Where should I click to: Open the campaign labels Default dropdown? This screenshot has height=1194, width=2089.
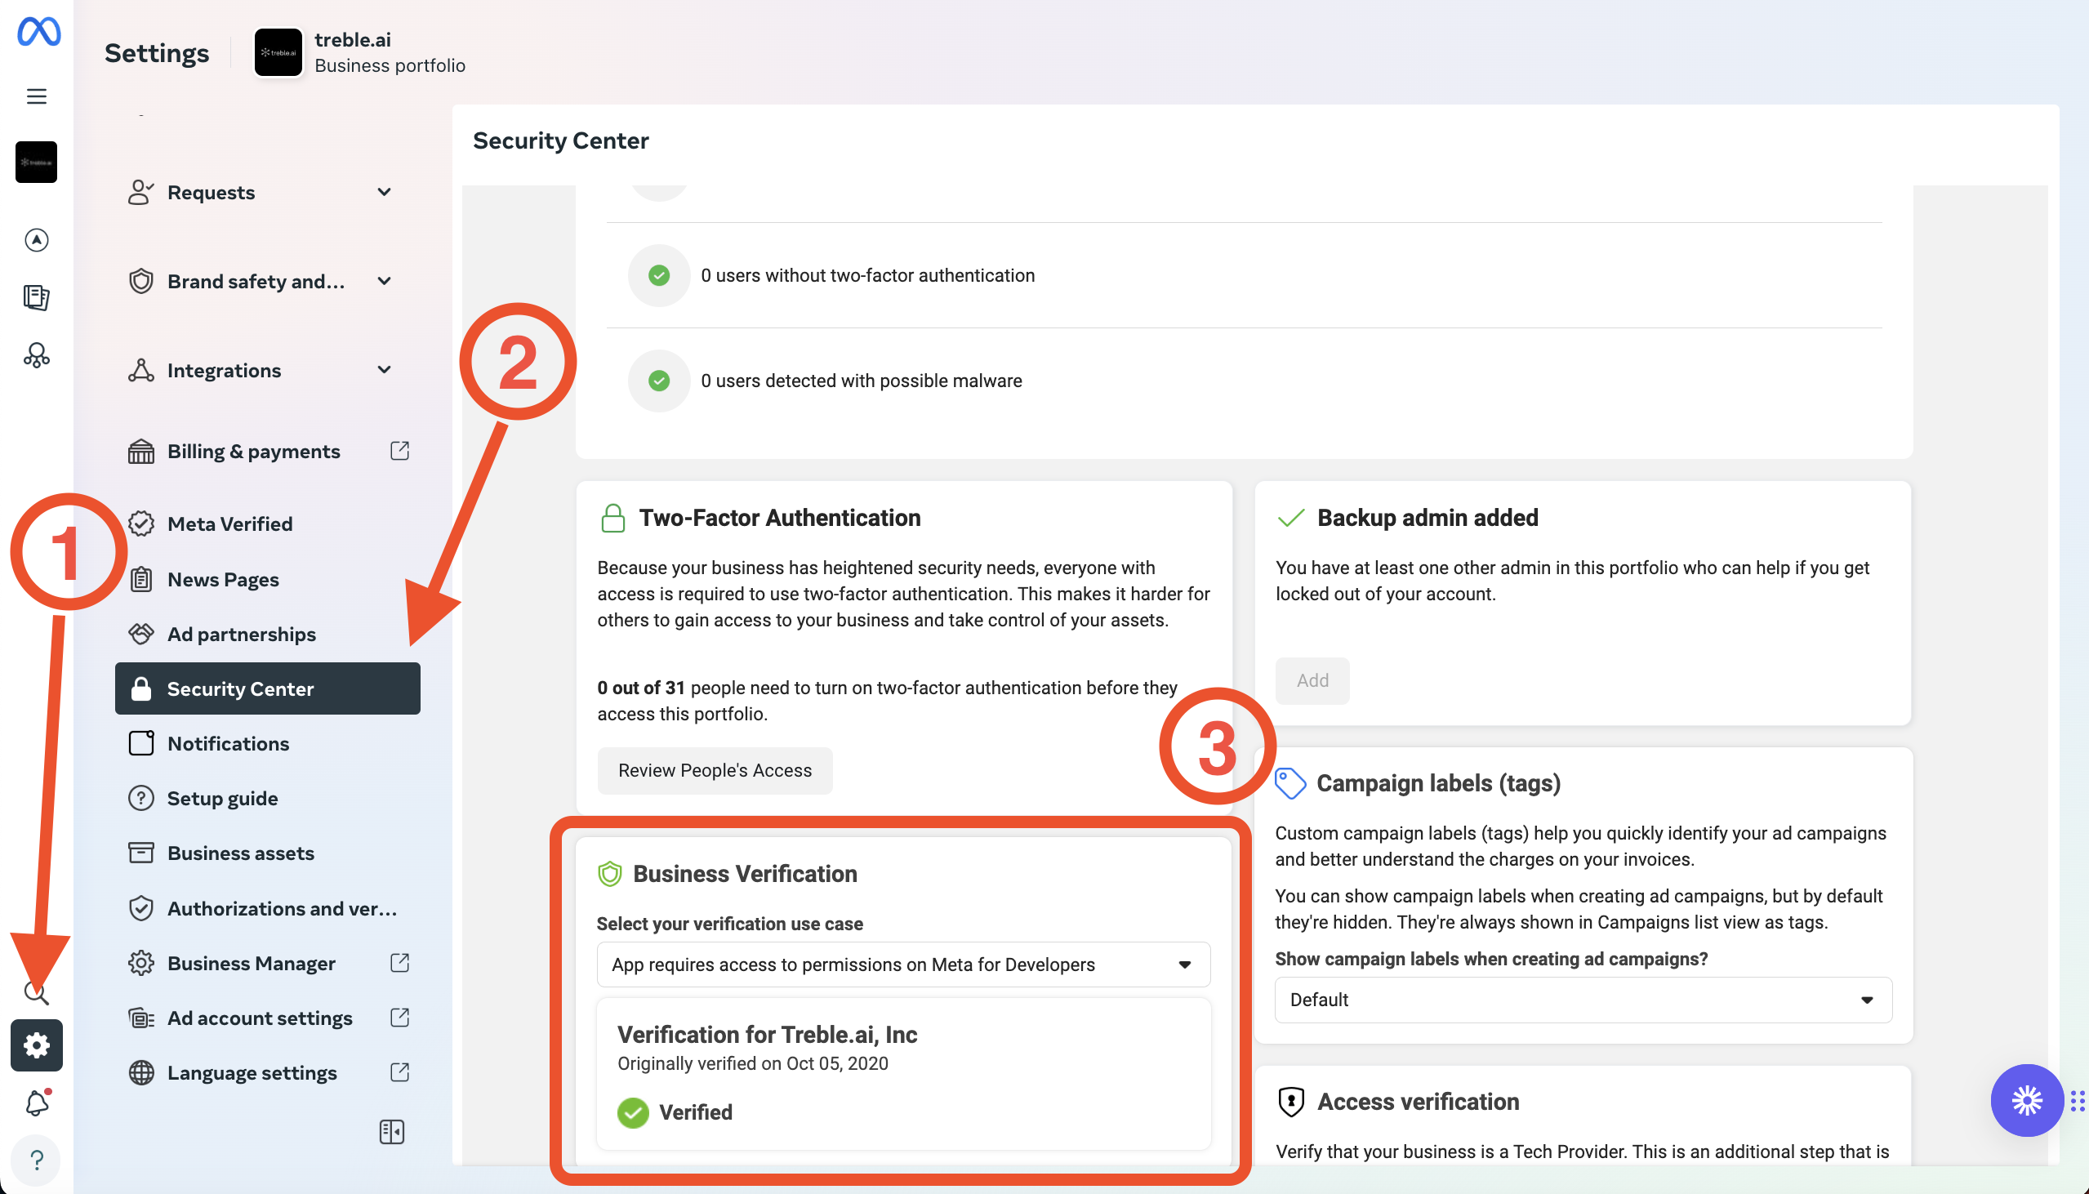[x=1583, y=1000]
